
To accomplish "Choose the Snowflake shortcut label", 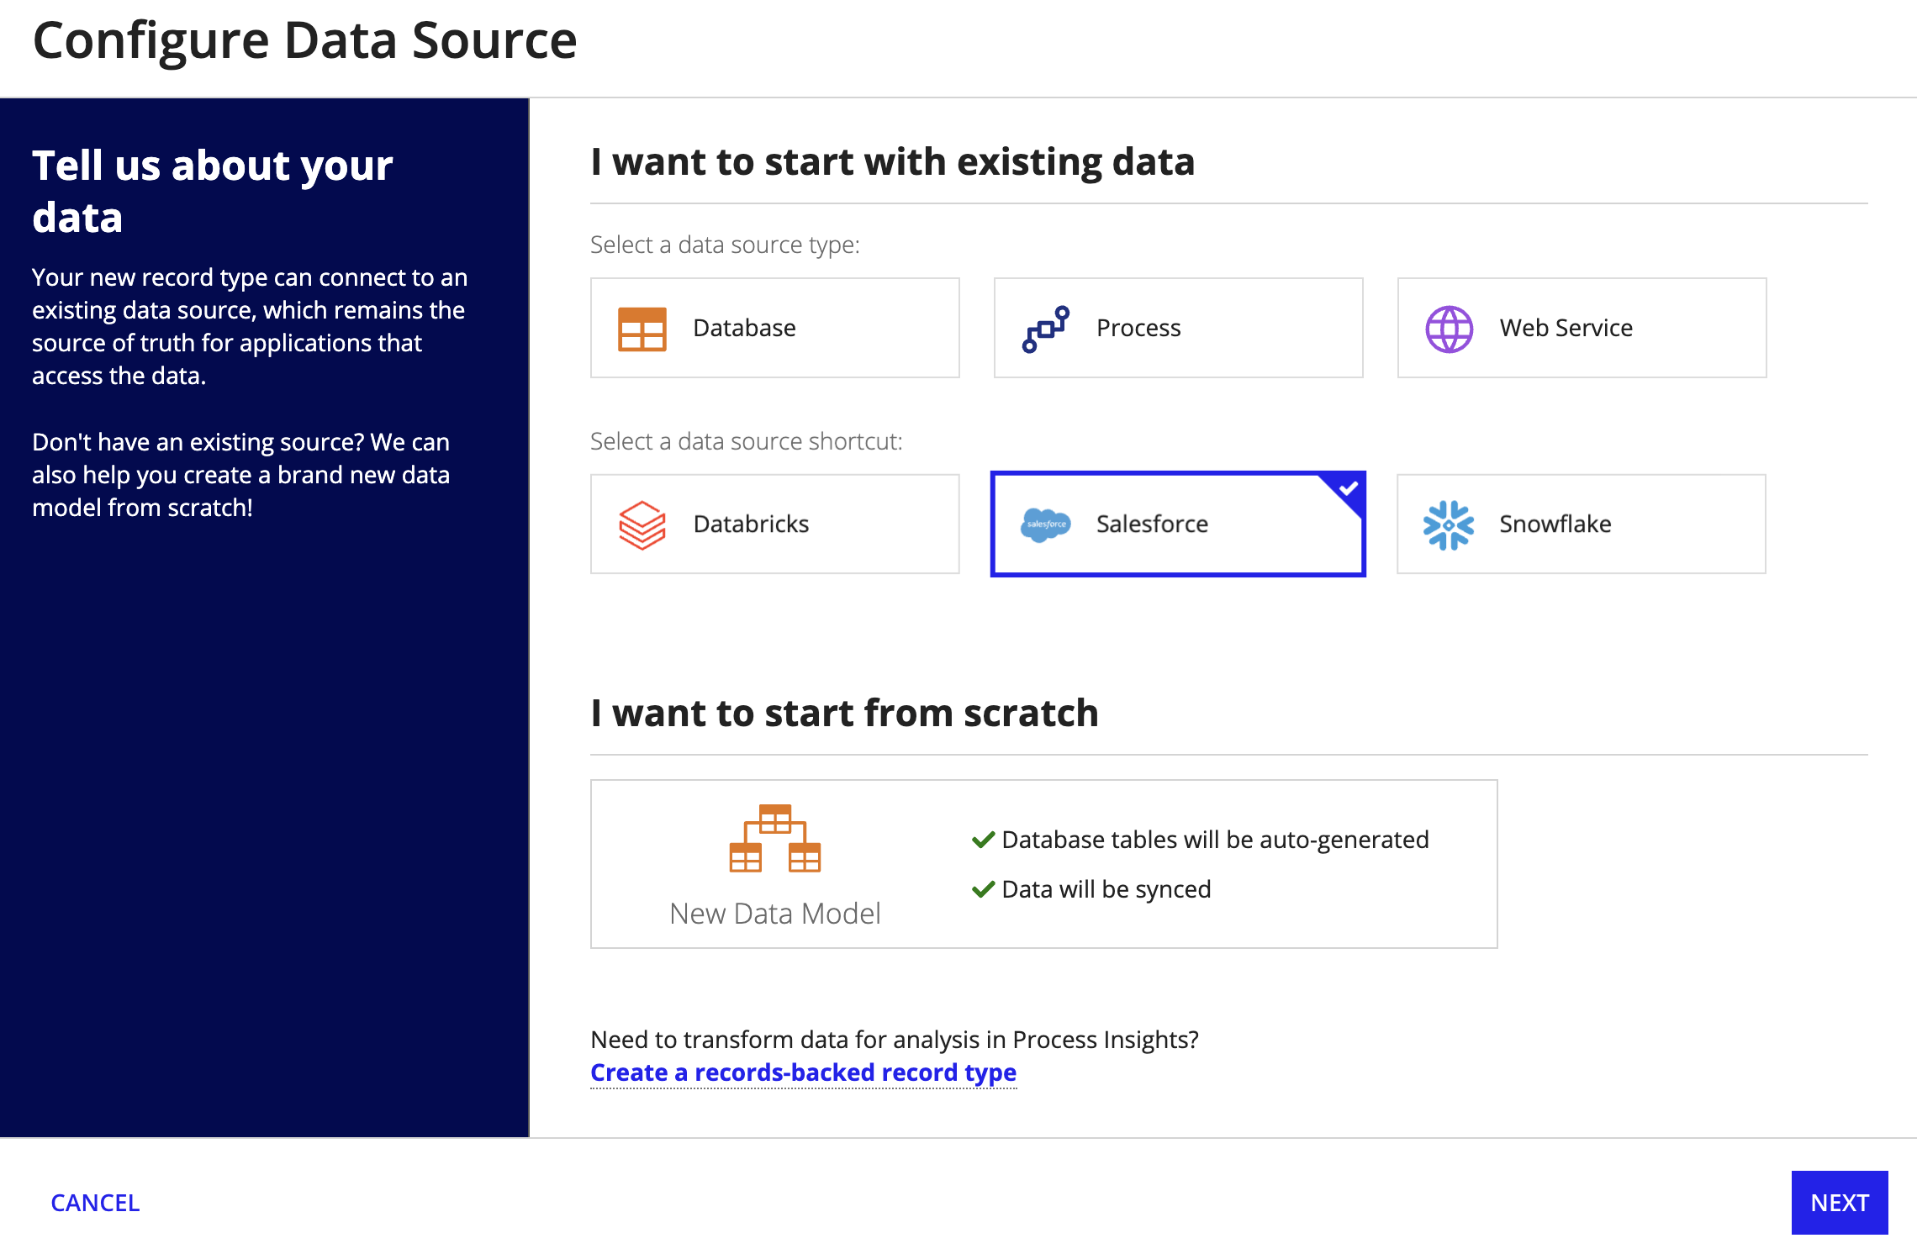I will (x=1555, y=524).
